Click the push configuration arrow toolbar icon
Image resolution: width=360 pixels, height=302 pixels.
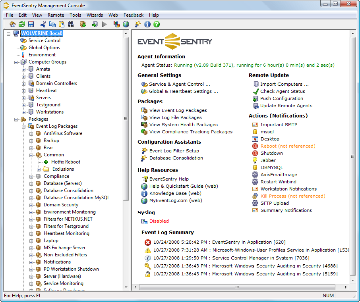click(95, 24)
